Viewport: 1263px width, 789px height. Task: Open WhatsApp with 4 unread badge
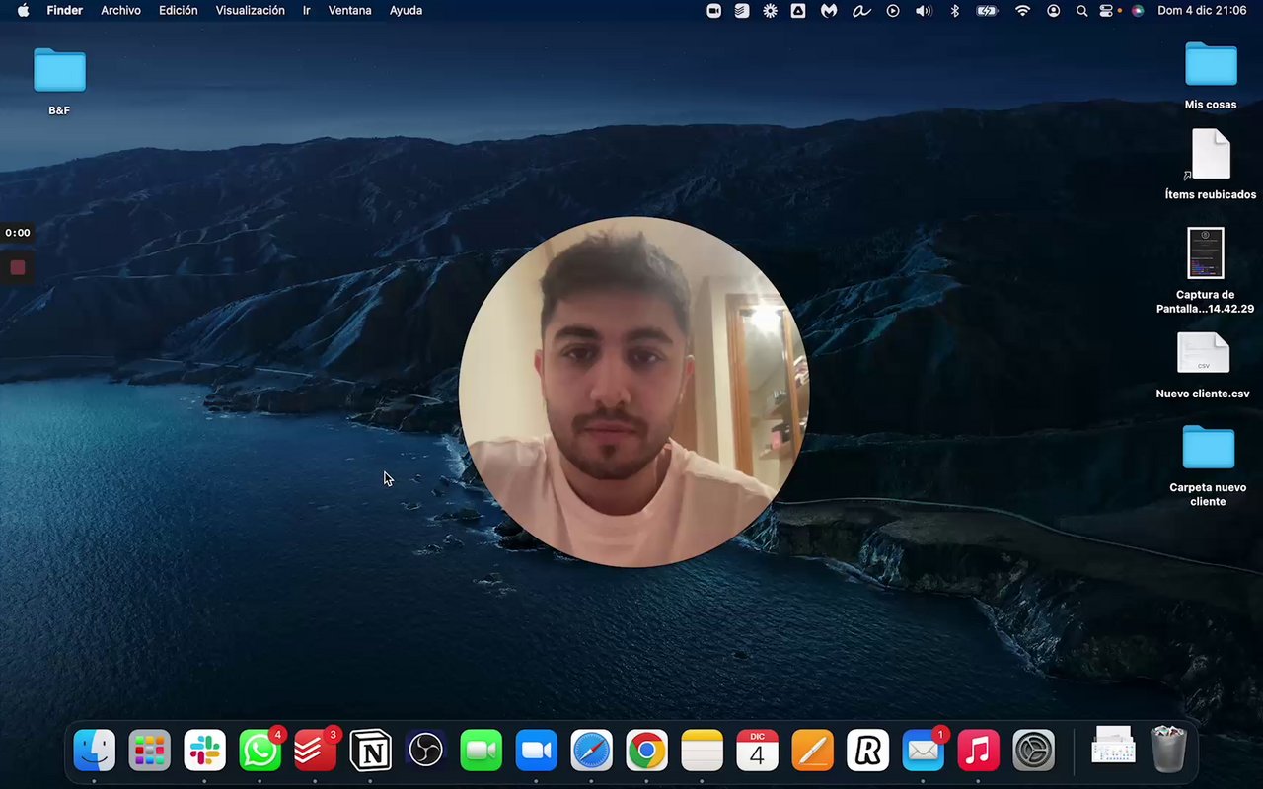coord(260,752)
